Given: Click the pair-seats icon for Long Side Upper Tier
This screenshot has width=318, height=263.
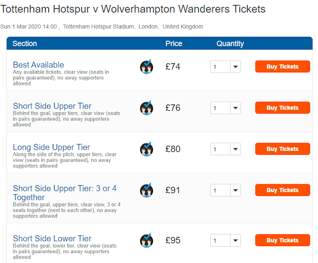Looking at the screenshot, I should tap(147, 149).
